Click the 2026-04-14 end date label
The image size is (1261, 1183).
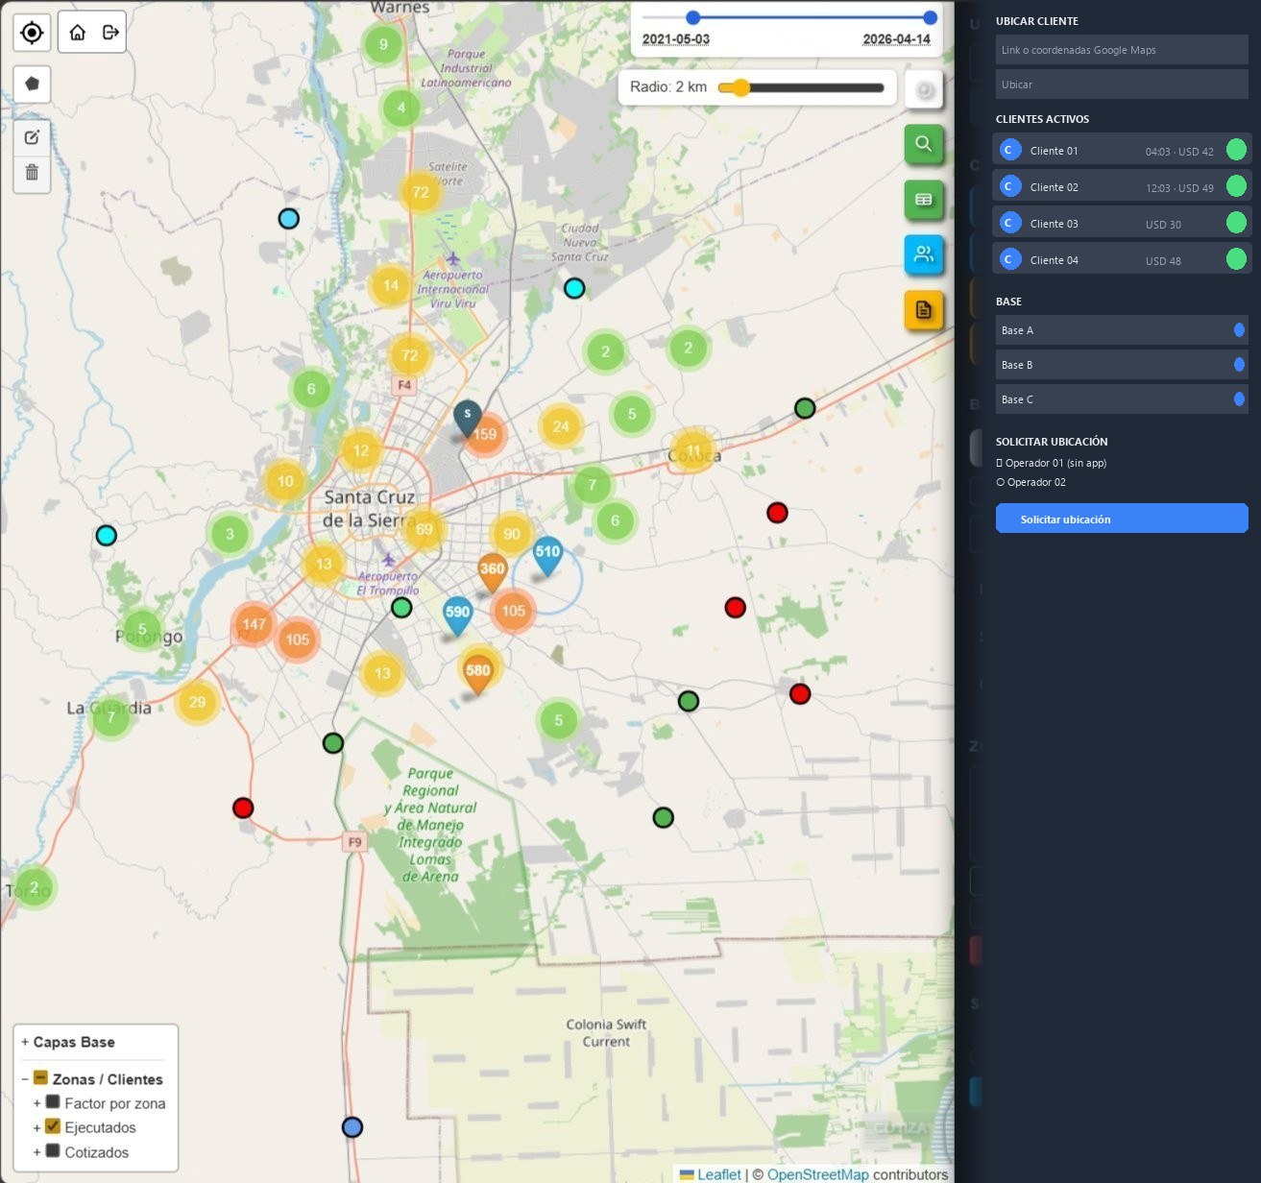click(896, 39)
